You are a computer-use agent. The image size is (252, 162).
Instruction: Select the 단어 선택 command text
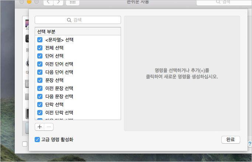point(54,56)
